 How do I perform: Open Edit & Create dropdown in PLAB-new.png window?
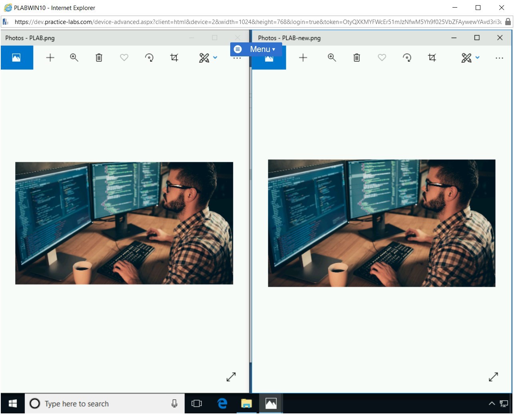470,58
